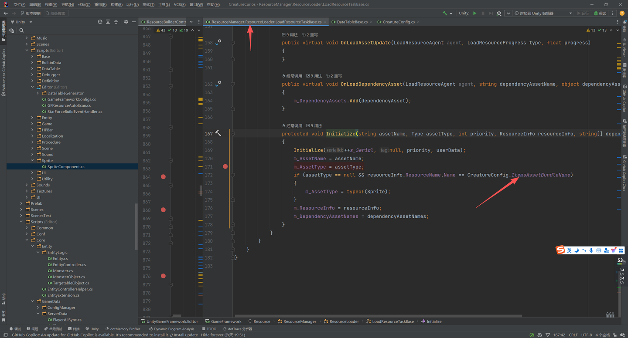
Task: Show hidden tabs dropdown next to ResourceBuilderContr tab
Action: click(x=191, y=22)
